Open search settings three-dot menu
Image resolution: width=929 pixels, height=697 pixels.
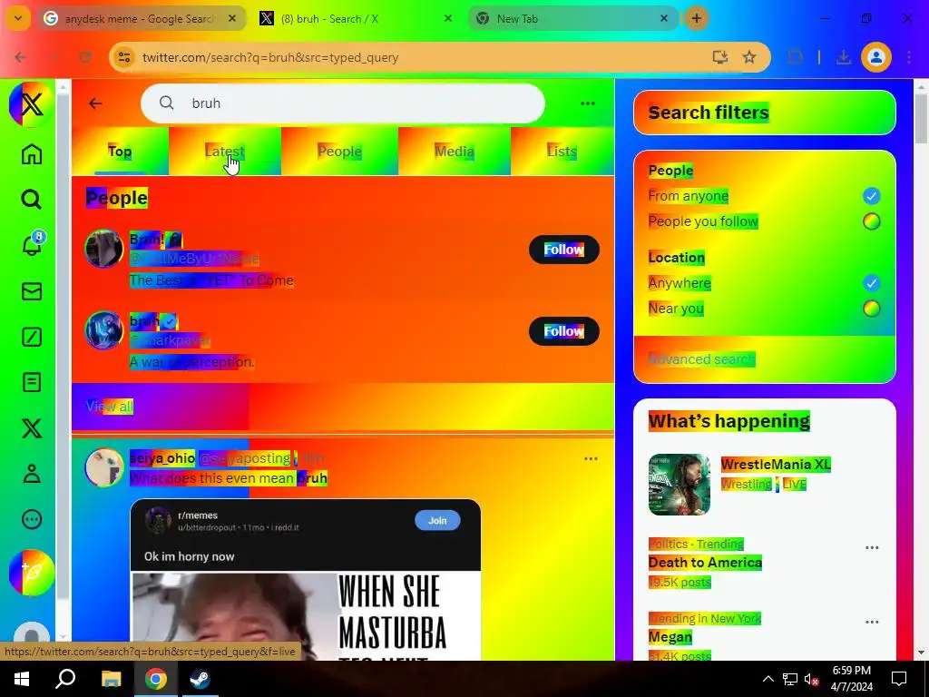[588, 103]
